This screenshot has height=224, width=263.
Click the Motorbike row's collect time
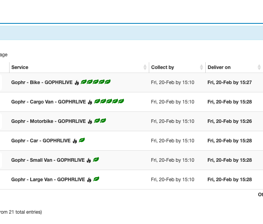point(173,121)
